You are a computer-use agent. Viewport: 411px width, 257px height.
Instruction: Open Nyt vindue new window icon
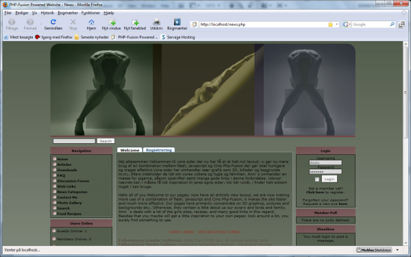(x=112, y=22)
